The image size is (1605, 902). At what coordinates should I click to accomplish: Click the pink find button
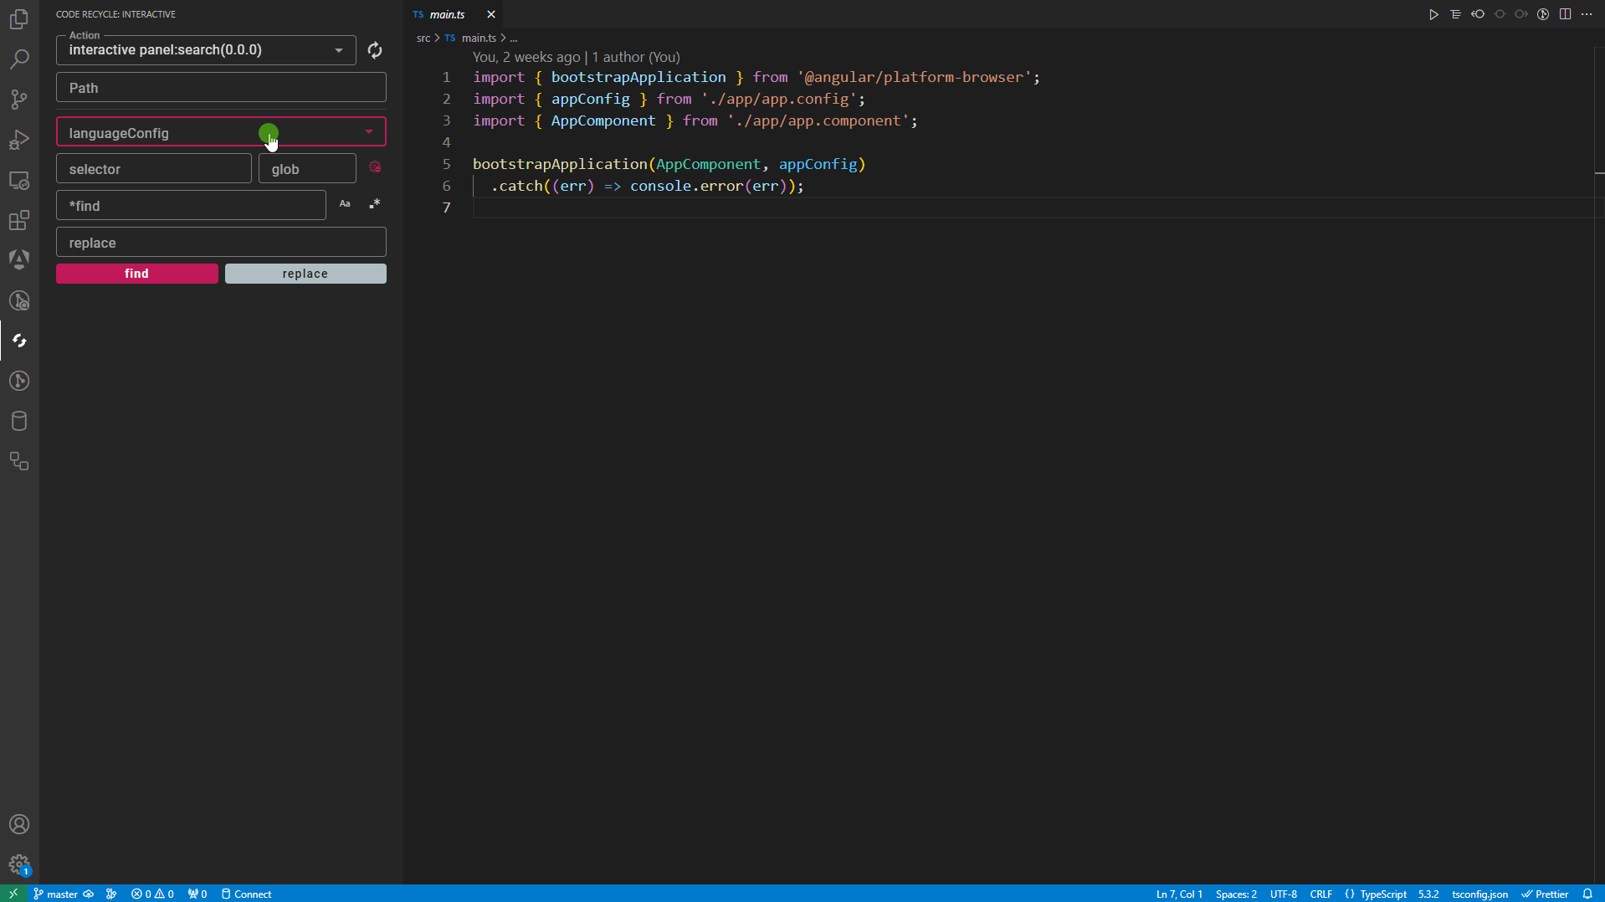[137, 274]
